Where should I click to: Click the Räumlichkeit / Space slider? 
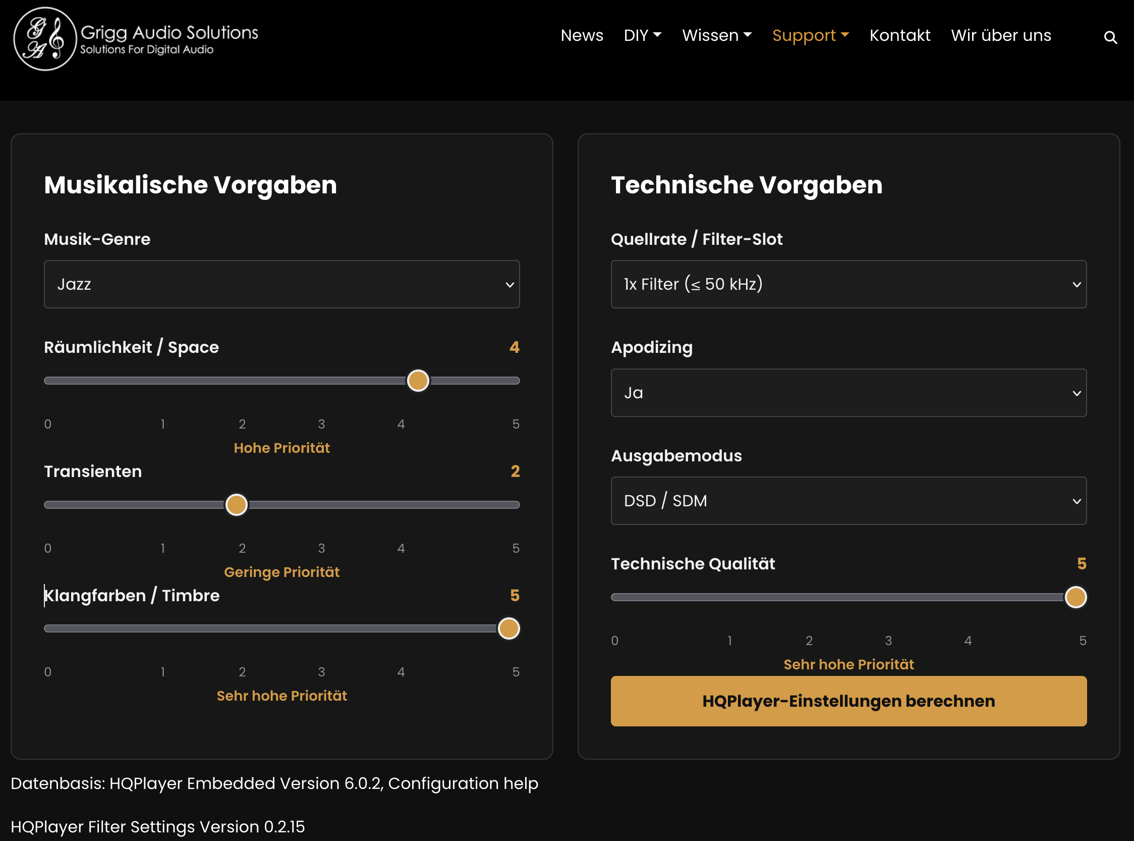282,380
